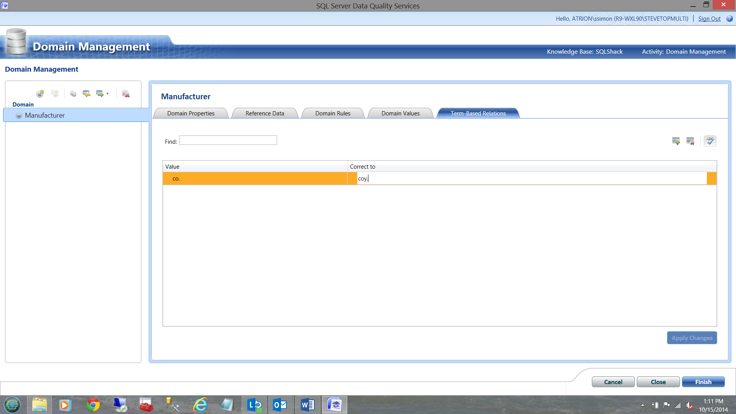Switch to the Reference Data tab

point(264,113)
